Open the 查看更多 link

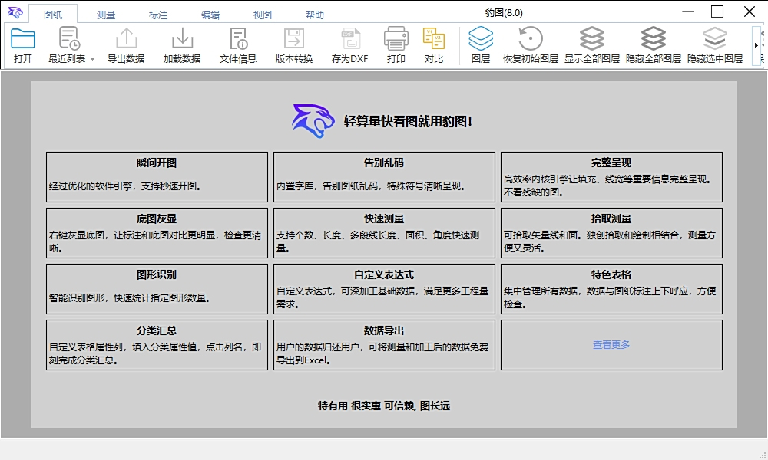(611, 344)
